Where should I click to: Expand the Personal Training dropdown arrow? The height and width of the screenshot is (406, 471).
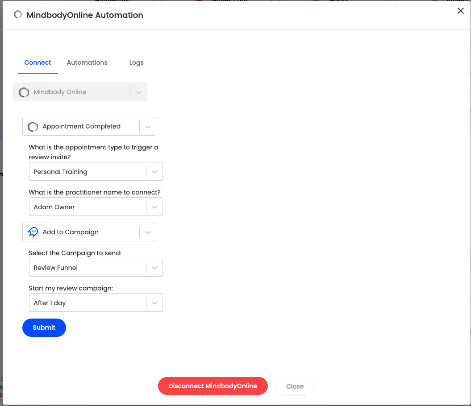tap(154, 172)
